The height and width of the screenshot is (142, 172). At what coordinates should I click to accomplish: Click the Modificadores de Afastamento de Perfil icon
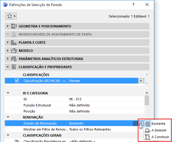point(14,34)
